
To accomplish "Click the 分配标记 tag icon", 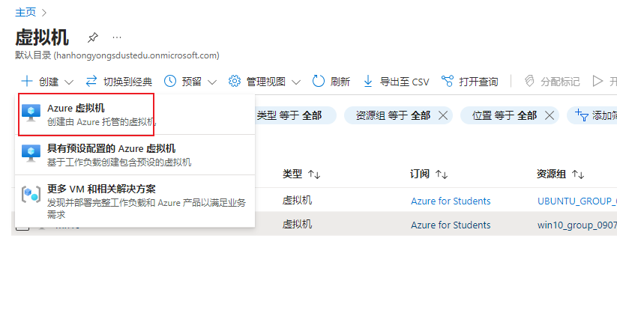I will [x=529, y=82].
